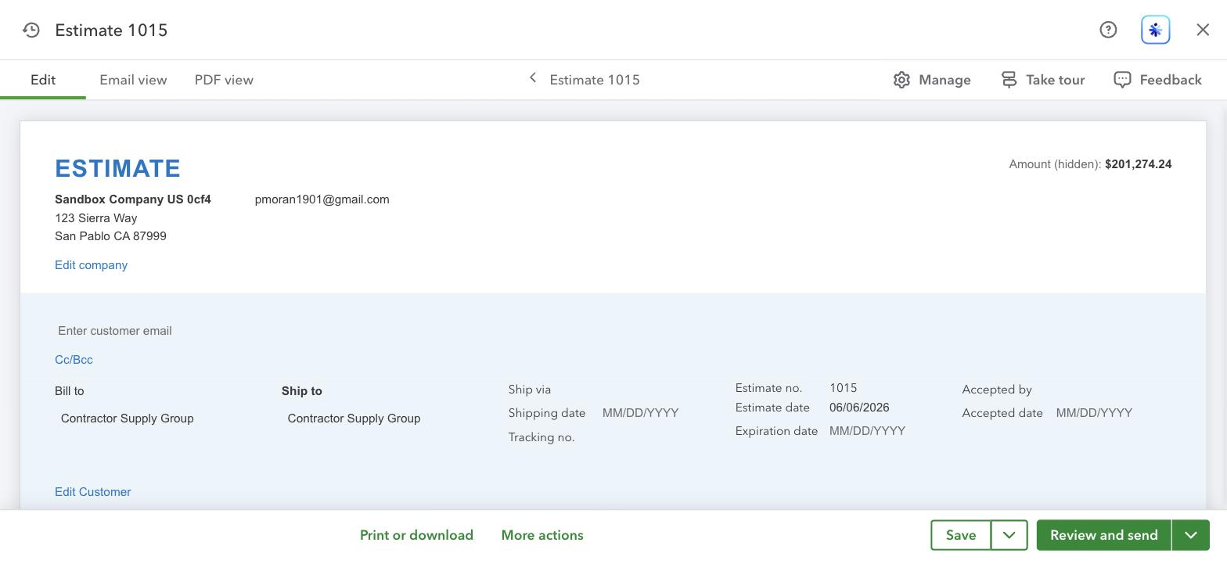Open the help question mark icon

(x=1108, y=30)
